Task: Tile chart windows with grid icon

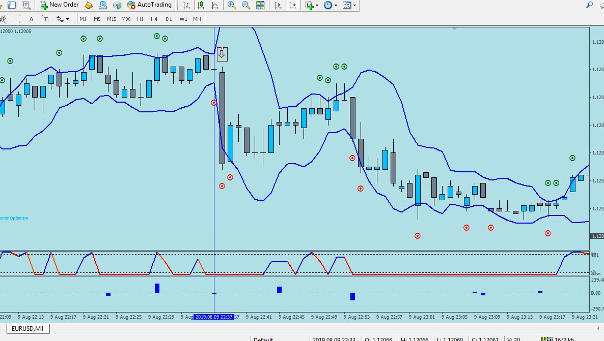Action: (260, 5)
